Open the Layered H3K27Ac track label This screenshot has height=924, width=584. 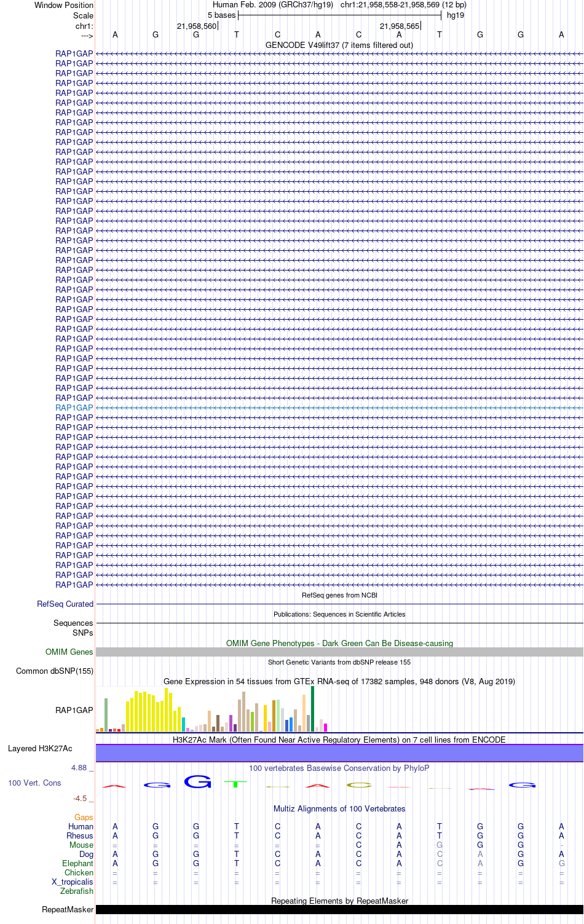(40, 748)
